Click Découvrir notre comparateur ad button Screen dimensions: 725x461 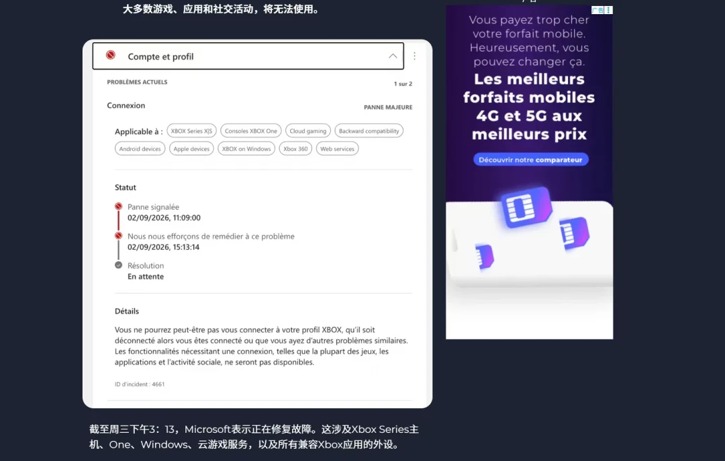point(530,159)
